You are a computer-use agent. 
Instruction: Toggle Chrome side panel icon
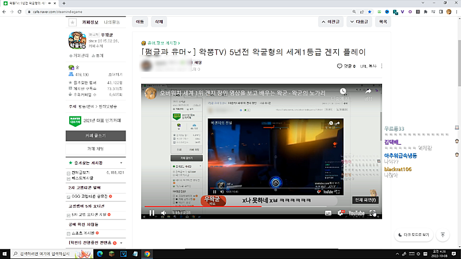point(441,11)
